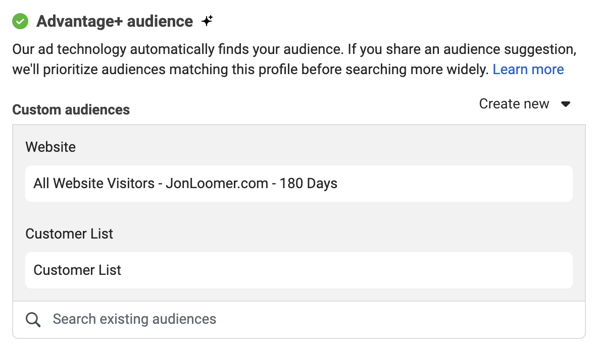Click gray panel area beside Website label

point(327,147)
